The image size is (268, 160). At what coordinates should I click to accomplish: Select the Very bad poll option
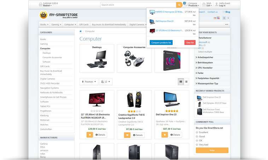[x=197, y=144]
